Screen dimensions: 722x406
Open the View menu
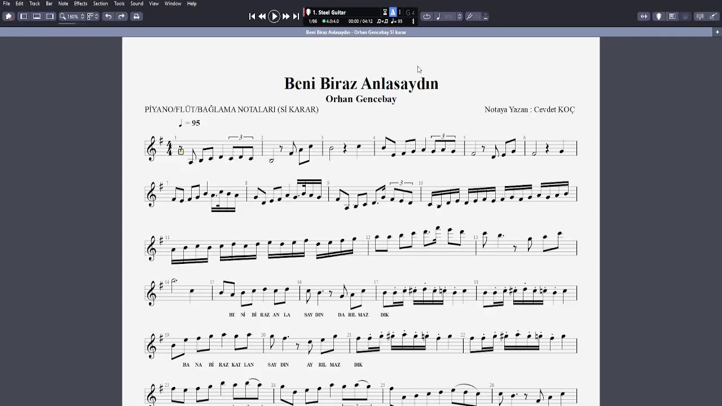click(154, 3)
